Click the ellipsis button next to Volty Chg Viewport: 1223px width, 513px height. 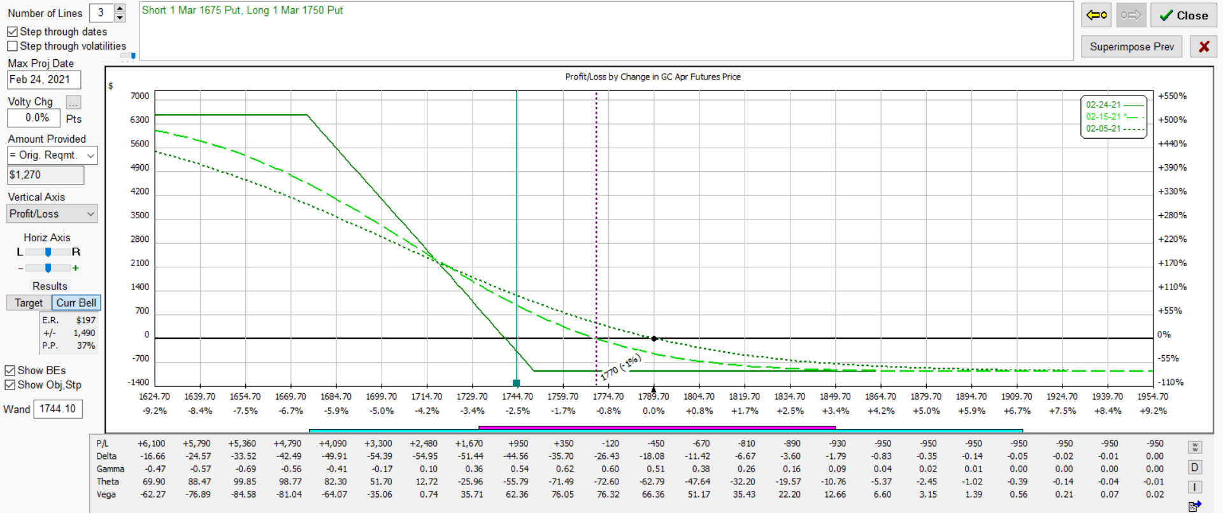(x=74, y=102)
